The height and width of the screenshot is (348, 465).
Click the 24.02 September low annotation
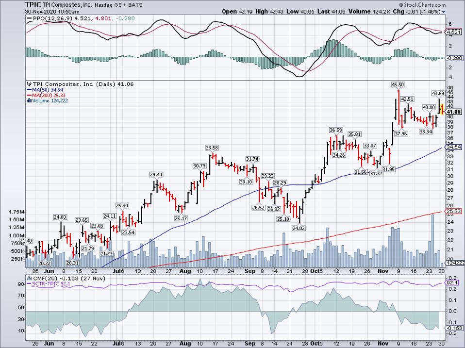click(x=299, y=228)
